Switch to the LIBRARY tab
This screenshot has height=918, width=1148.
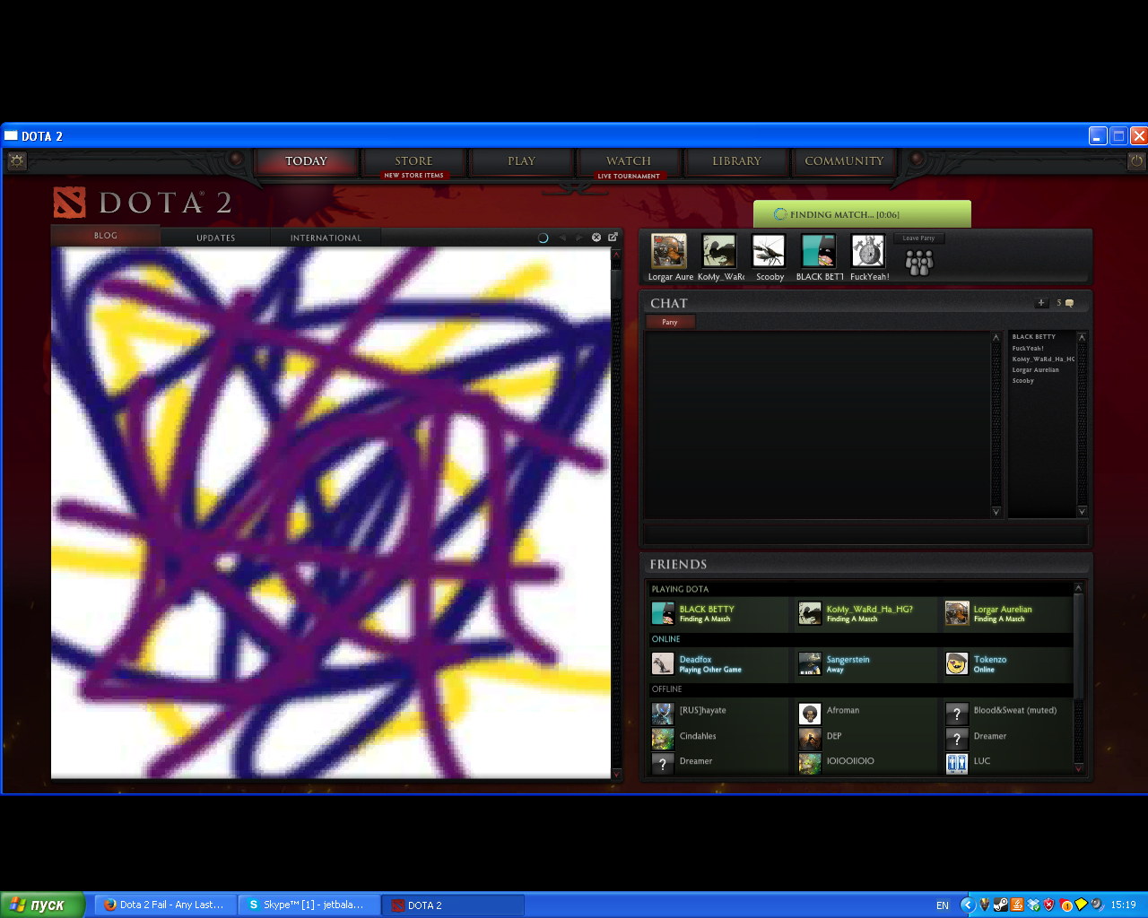click(x=736, y=161)
